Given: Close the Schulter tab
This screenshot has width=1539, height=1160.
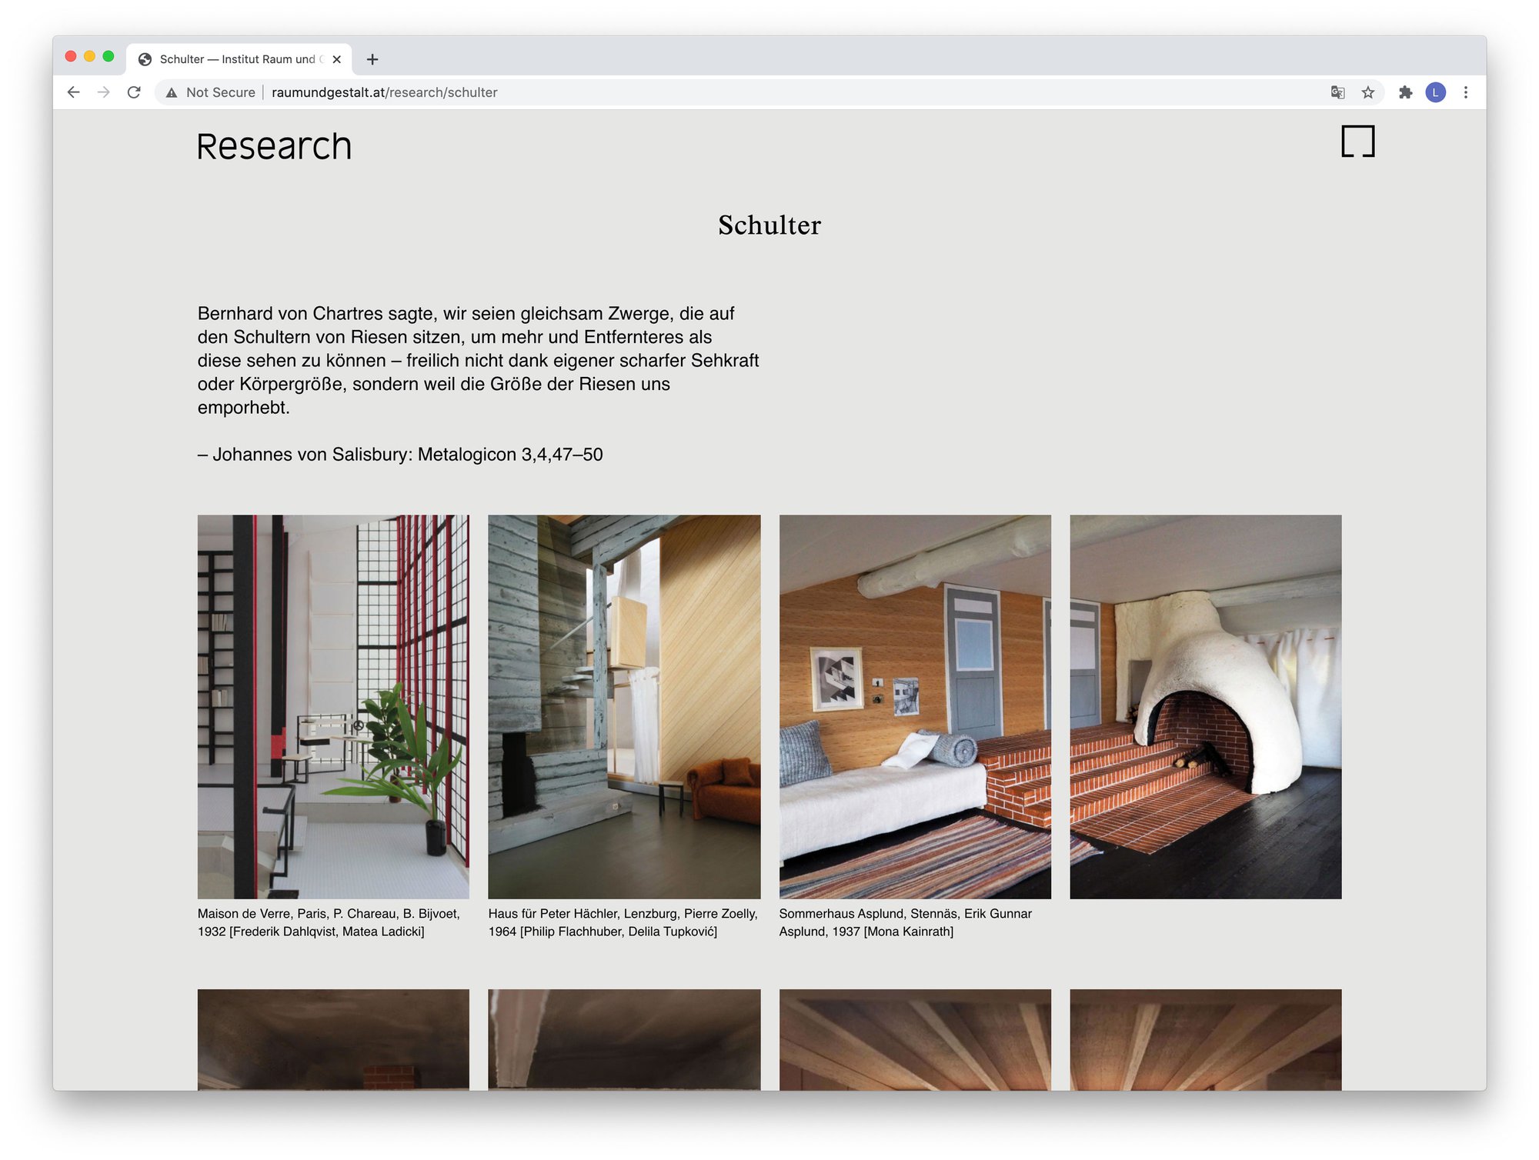Looking at the screenshot, I should click(x=337, y=59).
